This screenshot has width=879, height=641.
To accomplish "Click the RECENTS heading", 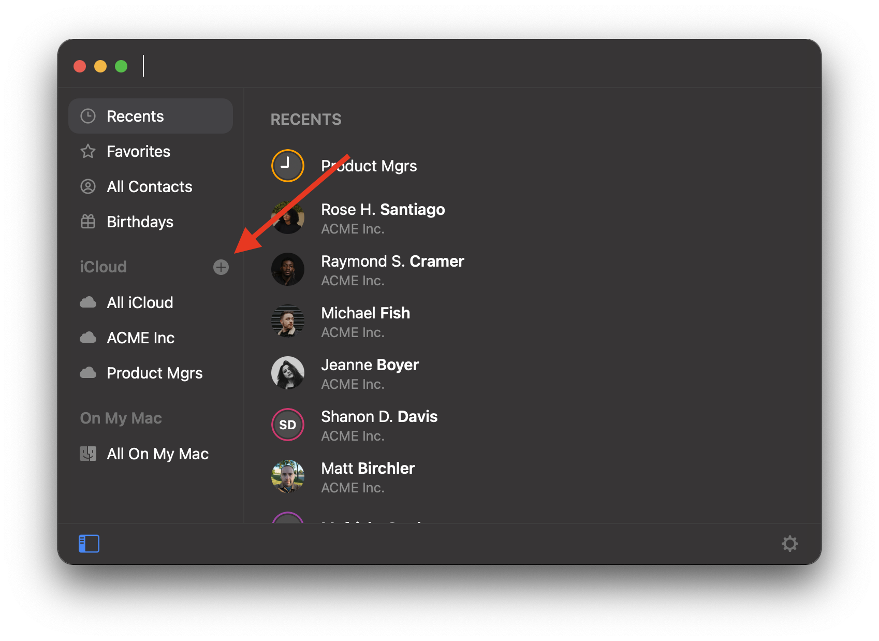I will pos(306,120).
